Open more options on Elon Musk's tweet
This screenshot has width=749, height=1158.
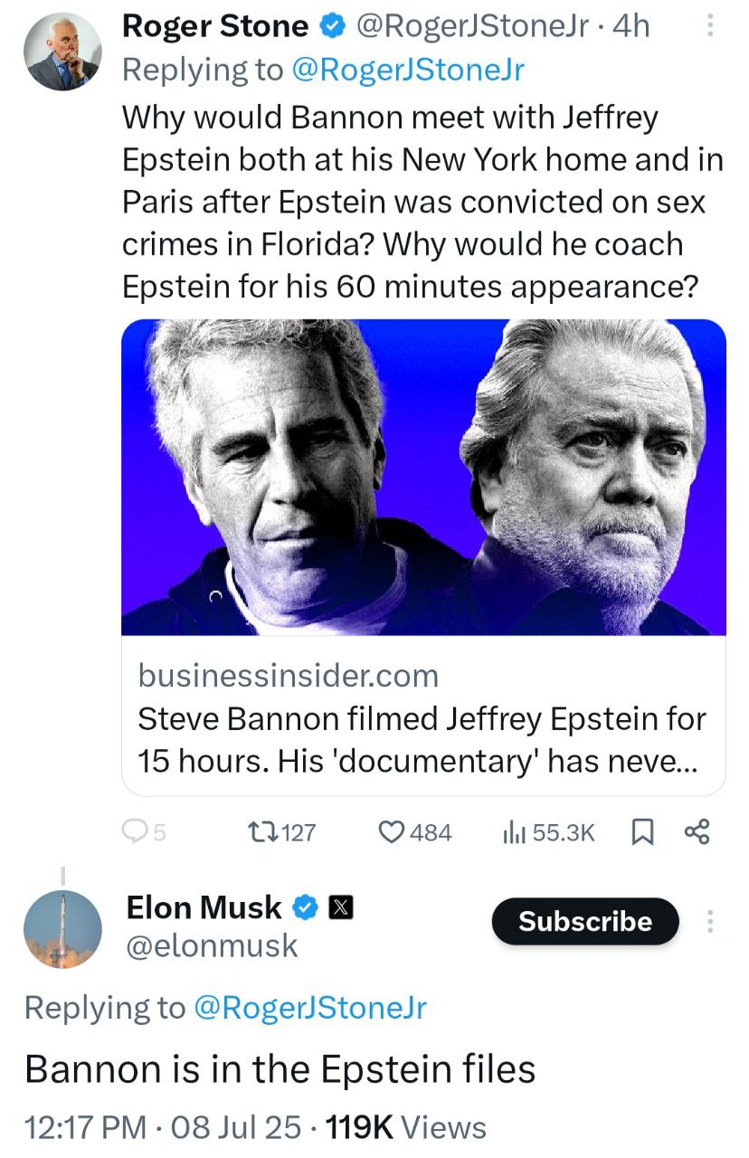(x=710, y=922)
